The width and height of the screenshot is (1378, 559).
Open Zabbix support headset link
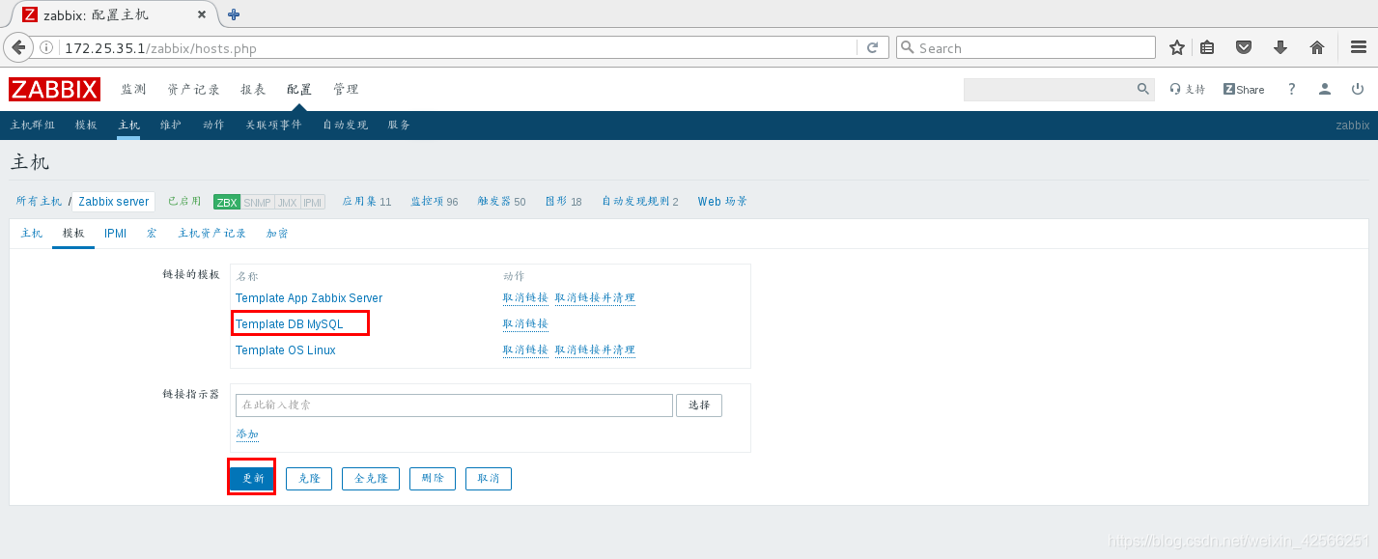[1188, 89]
